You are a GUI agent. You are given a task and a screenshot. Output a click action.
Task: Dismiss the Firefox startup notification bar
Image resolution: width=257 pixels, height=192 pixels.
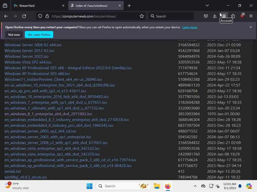[251, 27]
